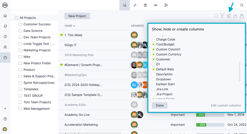Open the ProjectManager PM logo home
The image size is (247, 134).
tap(5, 5)
